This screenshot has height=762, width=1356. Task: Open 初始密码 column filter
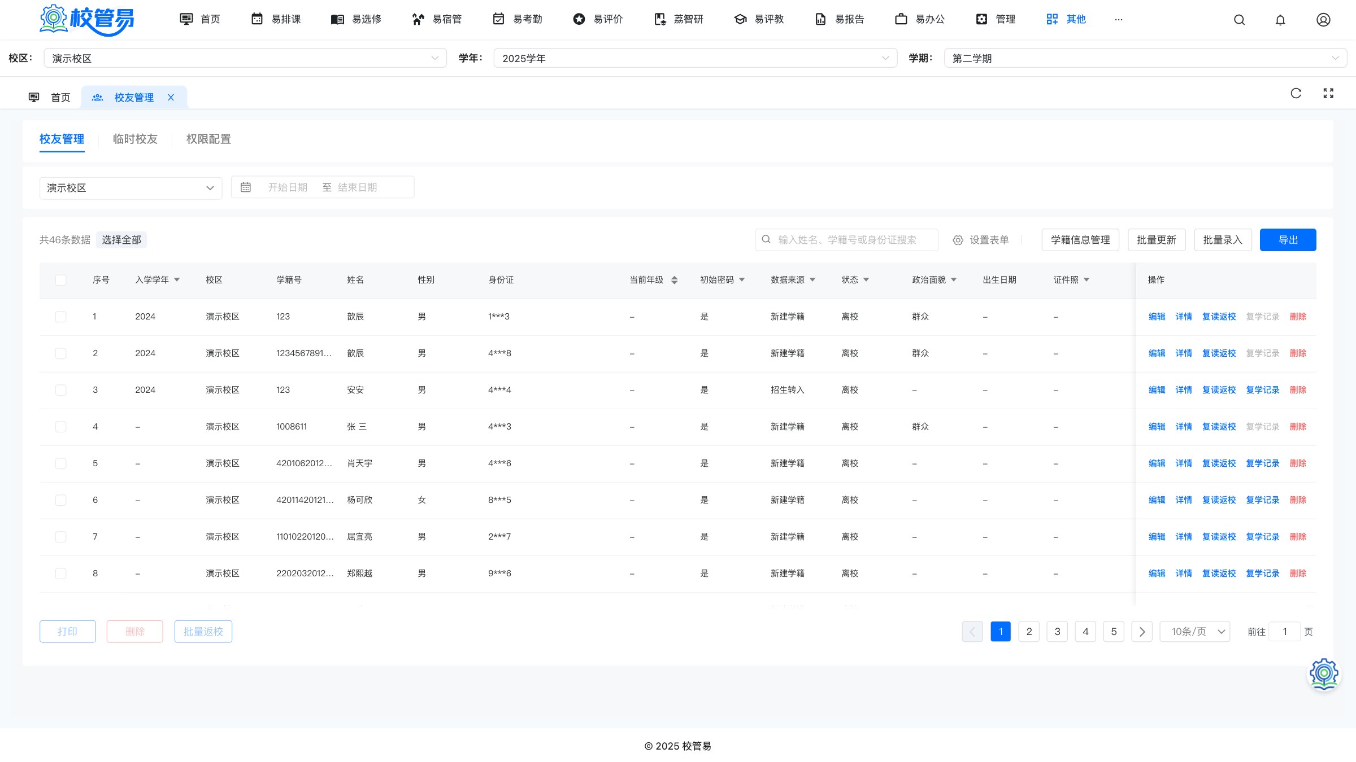coord(742,280)
